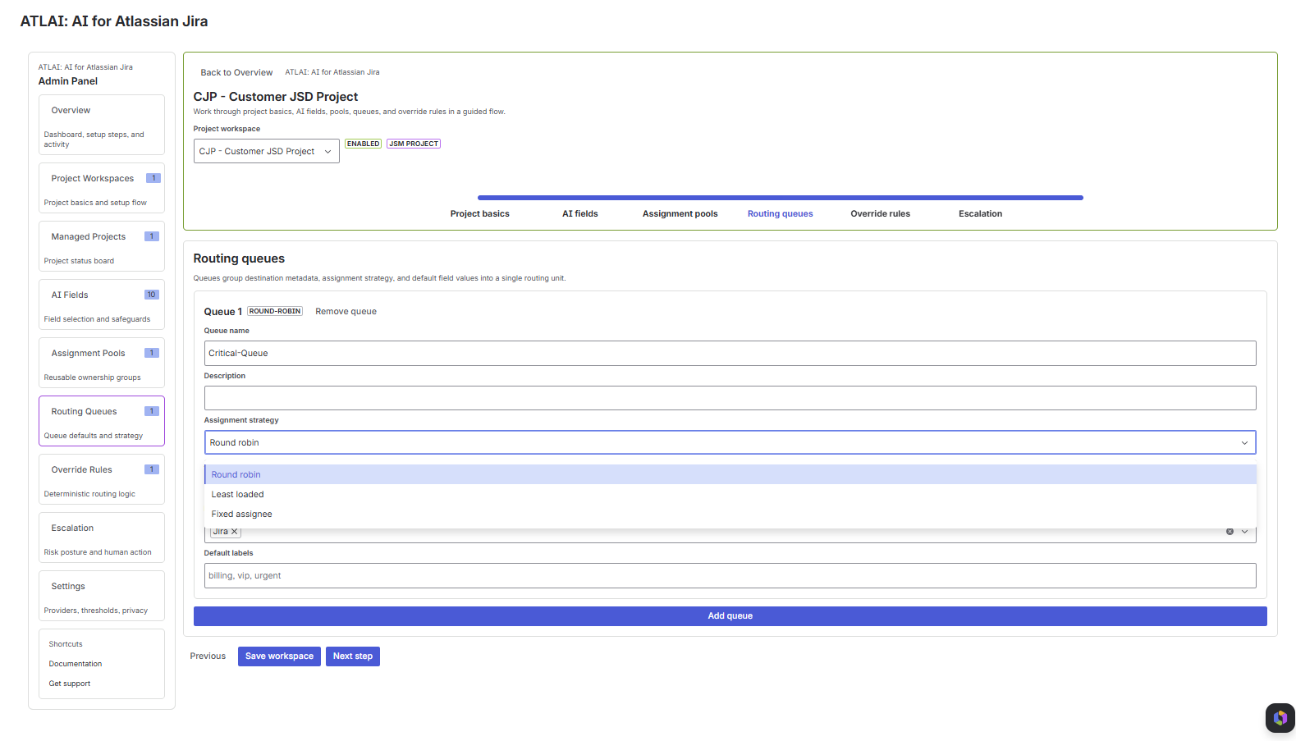This screenshot has width=1296, height=741.
Task: Click the Routing queues section heading
Action: point(239,258)
